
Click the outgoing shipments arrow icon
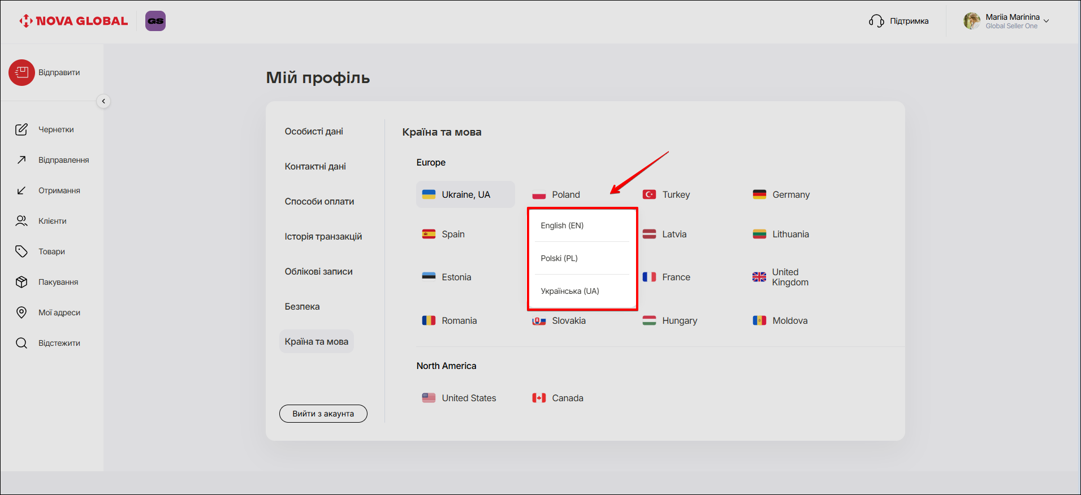point(21,160)
